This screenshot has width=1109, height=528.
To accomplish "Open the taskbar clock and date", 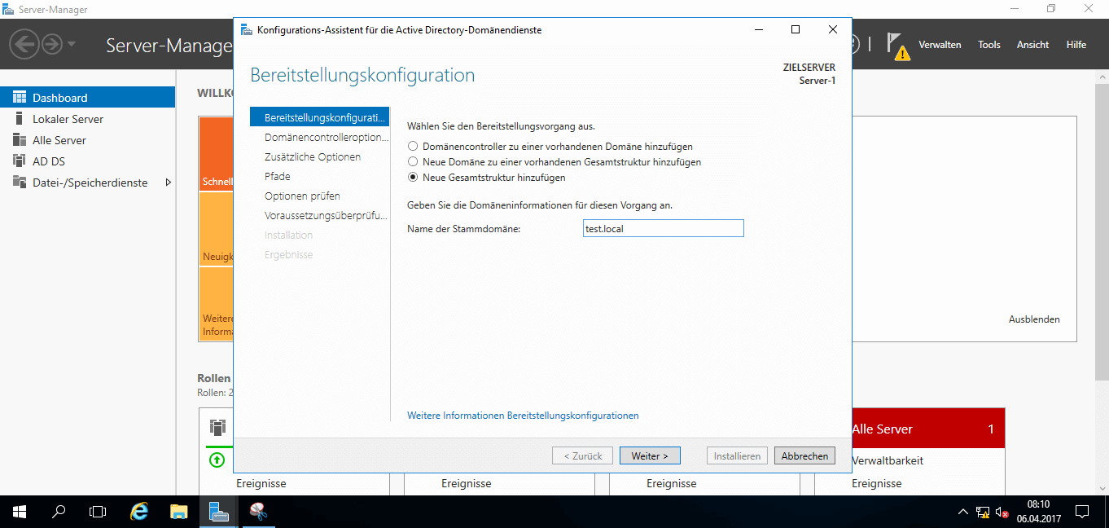I will coord(1038,512).
